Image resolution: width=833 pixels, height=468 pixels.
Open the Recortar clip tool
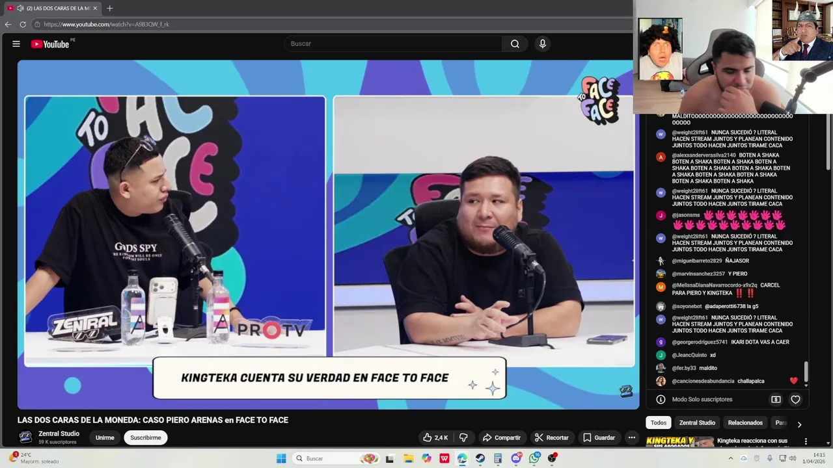pyautogui.click(x=551, y=437)
